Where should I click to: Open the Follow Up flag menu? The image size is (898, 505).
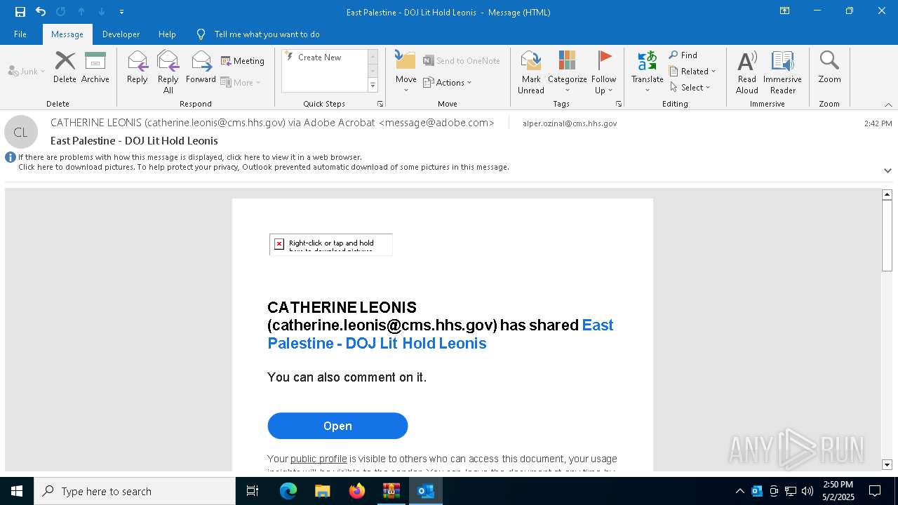[603, 72]
